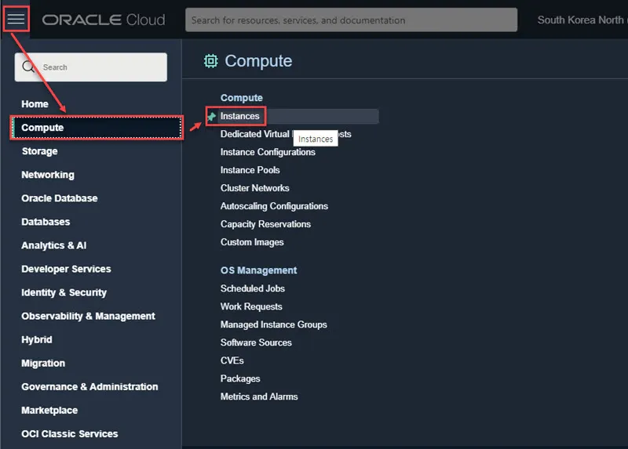628x449 pixels.
Task: Open Governance & Administration category
Action: (x=89, y=387)
